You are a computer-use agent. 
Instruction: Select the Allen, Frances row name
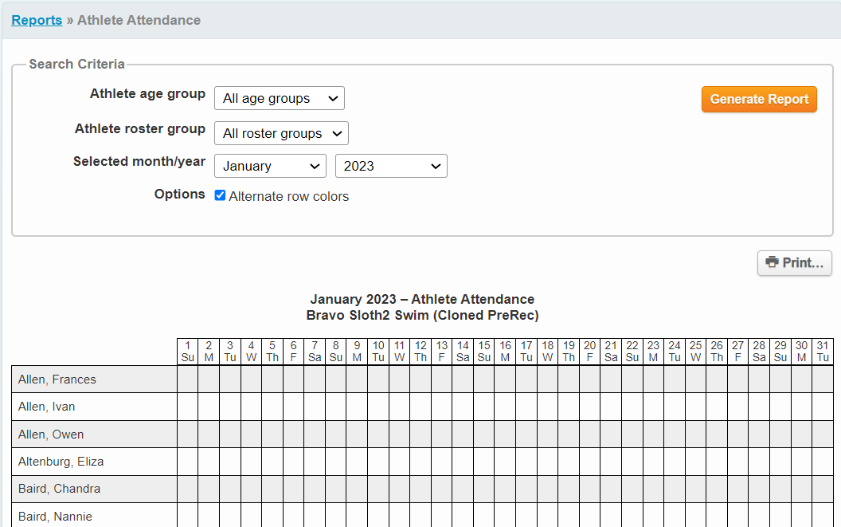click(57, 380)
